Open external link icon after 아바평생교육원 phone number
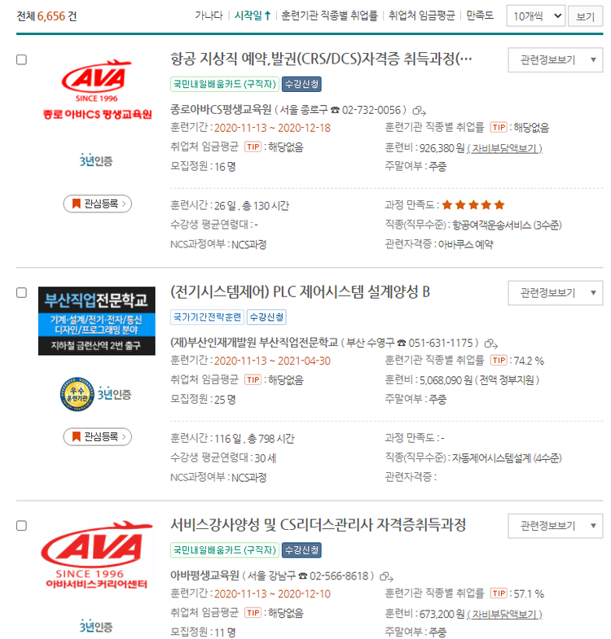Viewport: 611px width, 639px height. point(386,576)
